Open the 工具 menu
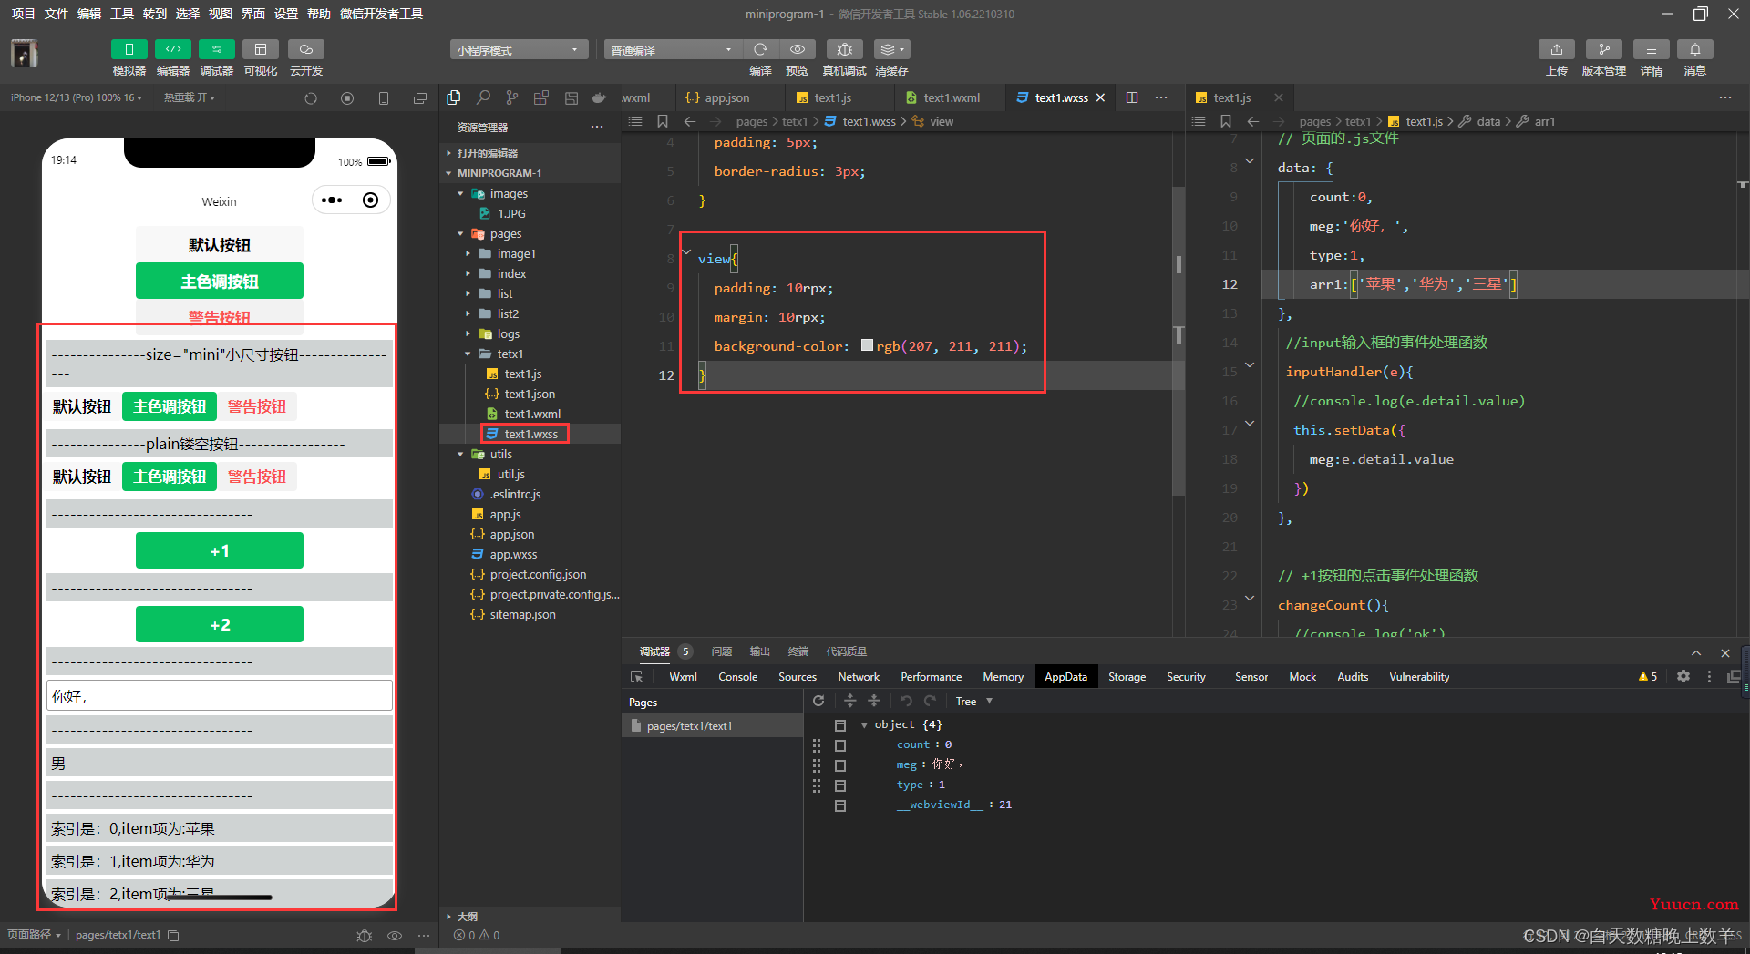 click(x=122, y=14)
